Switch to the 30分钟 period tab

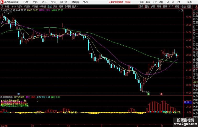tap(35, 7)
